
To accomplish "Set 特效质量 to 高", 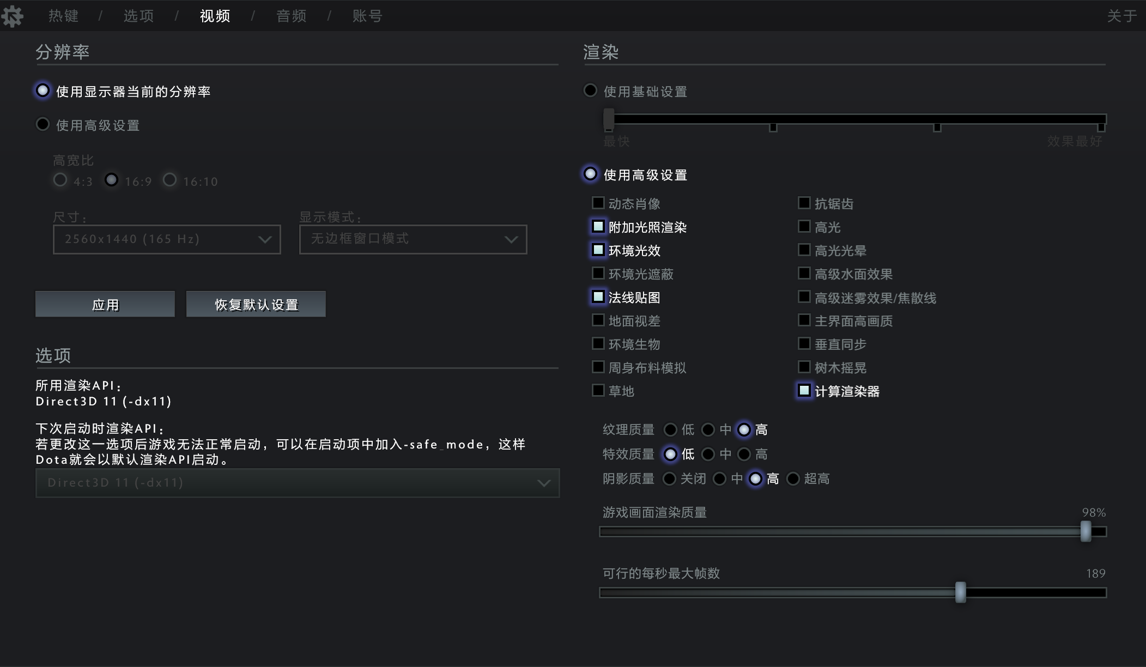I will tap(744, 454).
